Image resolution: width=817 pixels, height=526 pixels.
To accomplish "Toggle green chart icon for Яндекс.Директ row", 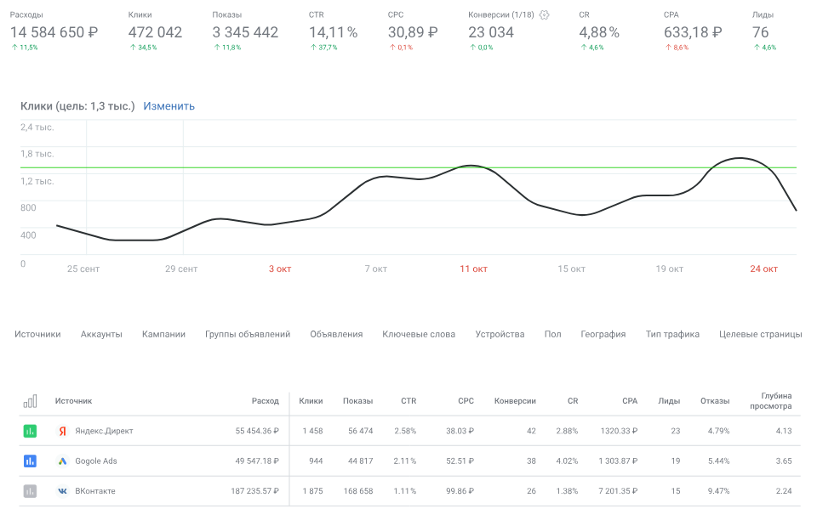I will [30, 431].
